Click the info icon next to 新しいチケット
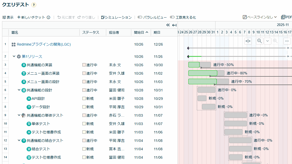The height and width of the screenshot is (164, 292). 49,17
